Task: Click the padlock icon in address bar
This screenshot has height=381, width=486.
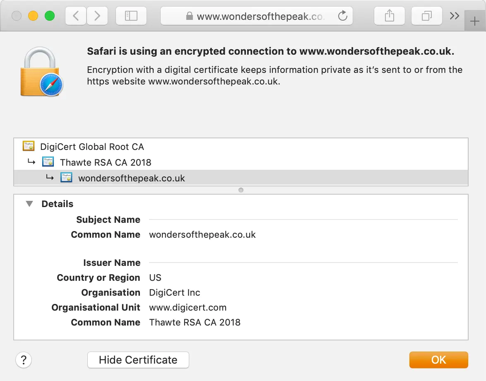Action: tap(189, 16)
